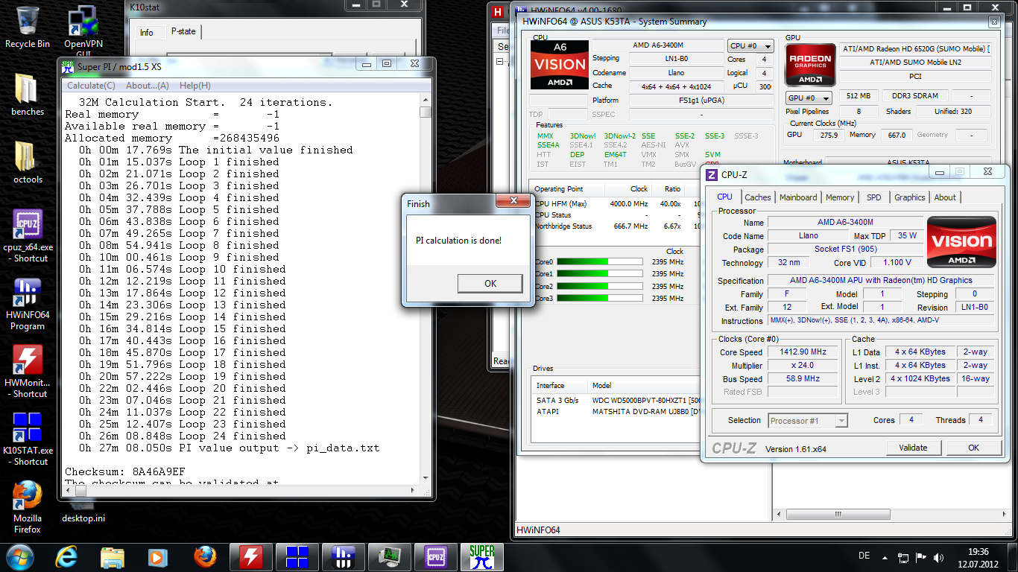Switch to HWiNFO64 taskbar button
The height and width of the screenshot is (572, 1018).
(344, 556)
